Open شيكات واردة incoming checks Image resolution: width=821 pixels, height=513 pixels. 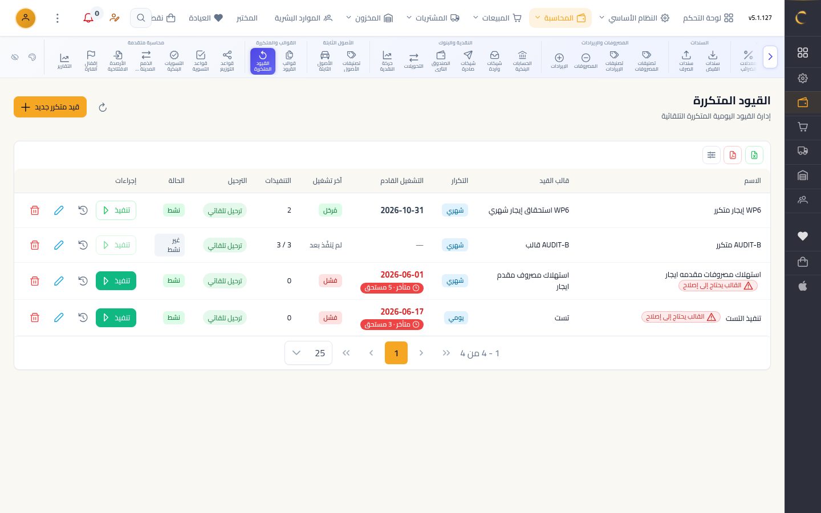coord(494,61)
